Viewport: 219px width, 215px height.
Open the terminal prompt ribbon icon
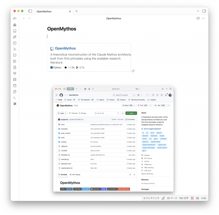coord(15,98)
